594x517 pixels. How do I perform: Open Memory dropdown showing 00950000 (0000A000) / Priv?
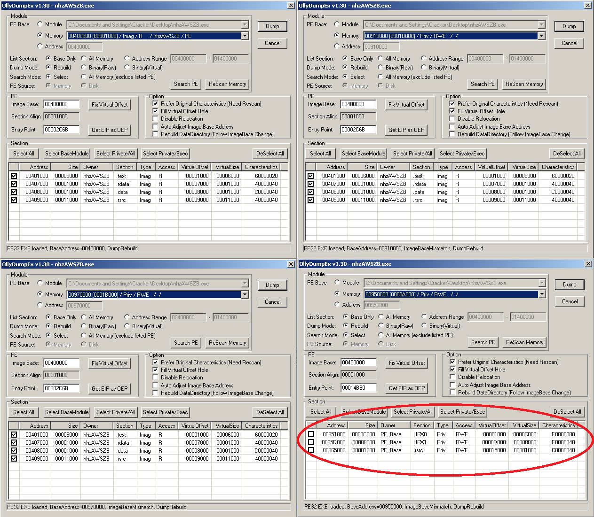point(542,294)
